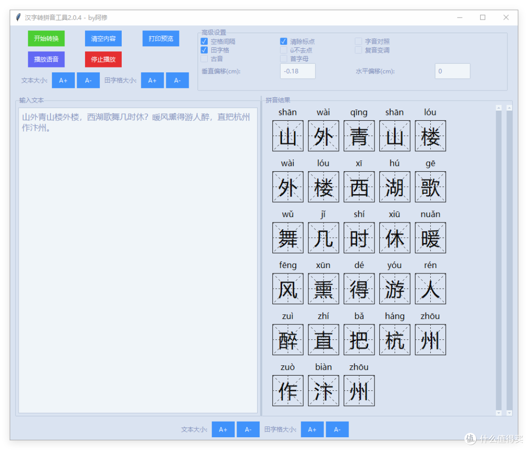Decrease 文本大小 with A- below the results panel
The height and width of the screenshot is (450, 528).
[248, 429]
